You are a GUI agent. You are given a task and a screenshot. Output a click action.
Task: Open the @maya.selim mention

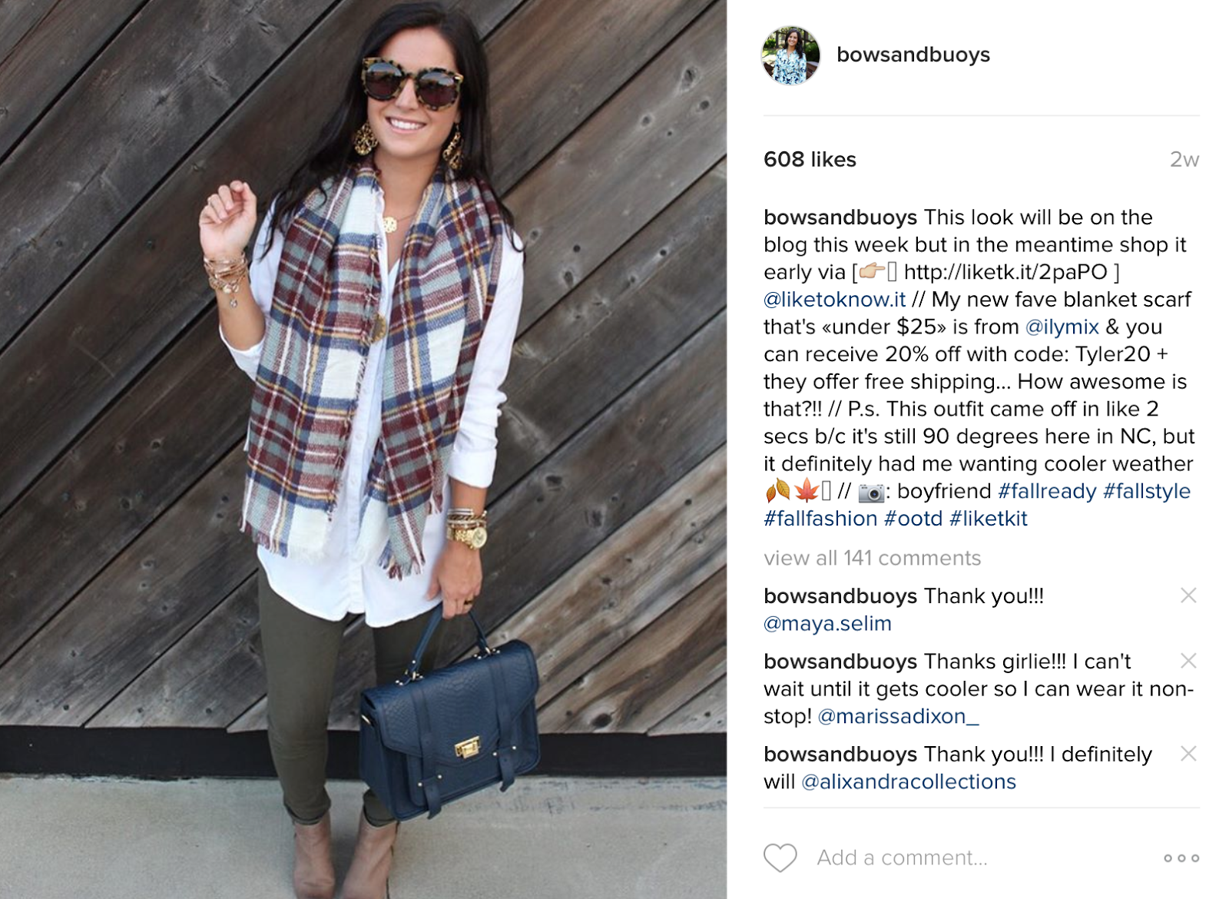point(827,624)
